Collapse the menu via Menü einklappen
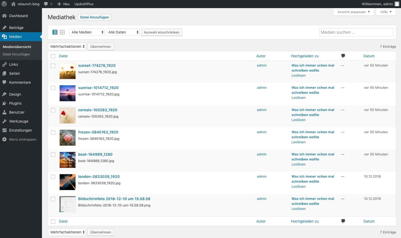Screen dimensions: 401x238 click(19, 139)
